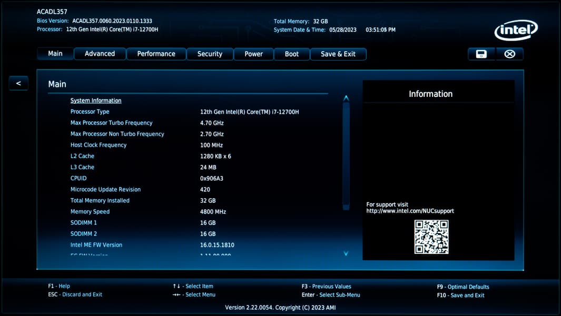Click the 1280 KB x 6 value
The width and height of the screenshot is (561, 316).
click(216, 156)
